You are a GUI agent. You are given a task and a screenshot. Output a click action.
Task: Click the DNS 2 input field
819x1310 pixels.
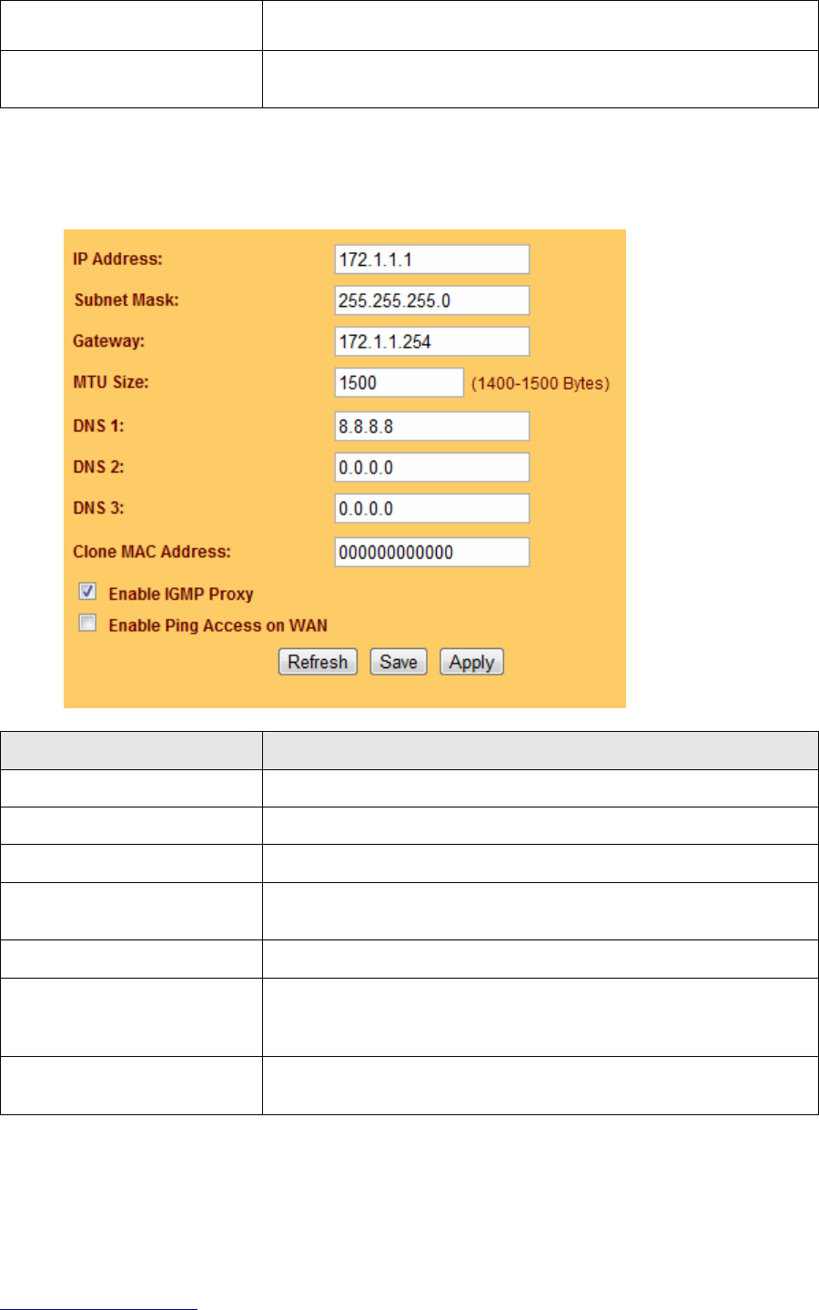[x=432, y=467]
